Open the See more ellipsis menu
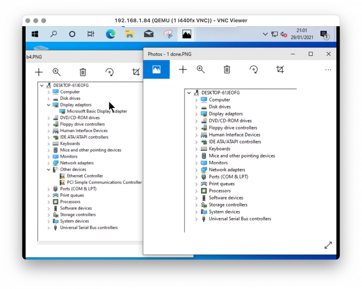The width and height of the screenshot is (362, 289). (328, 70)
